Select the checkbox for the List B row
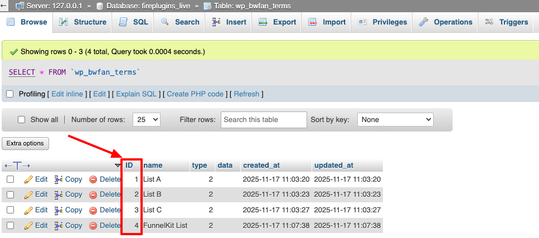Image resolution: width=539 pixels, height=238 pixels. click(x=10, y=195)
